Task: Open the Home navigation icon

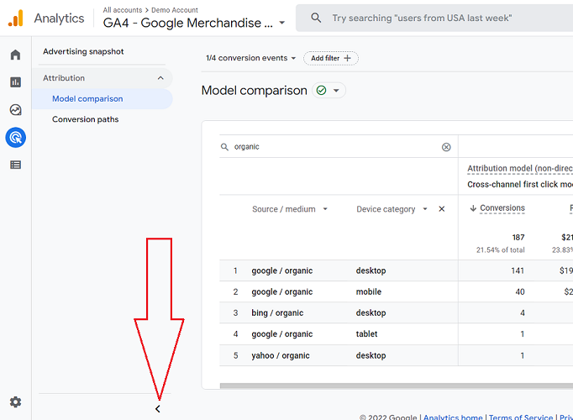Action: tap(15, 55)
